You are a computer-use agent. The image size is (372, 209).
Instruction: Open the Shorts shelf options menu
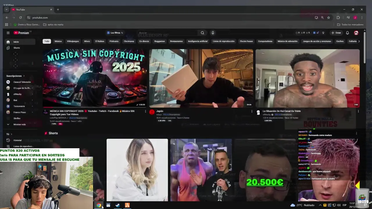pyautogui.click(x=357, y=133)
